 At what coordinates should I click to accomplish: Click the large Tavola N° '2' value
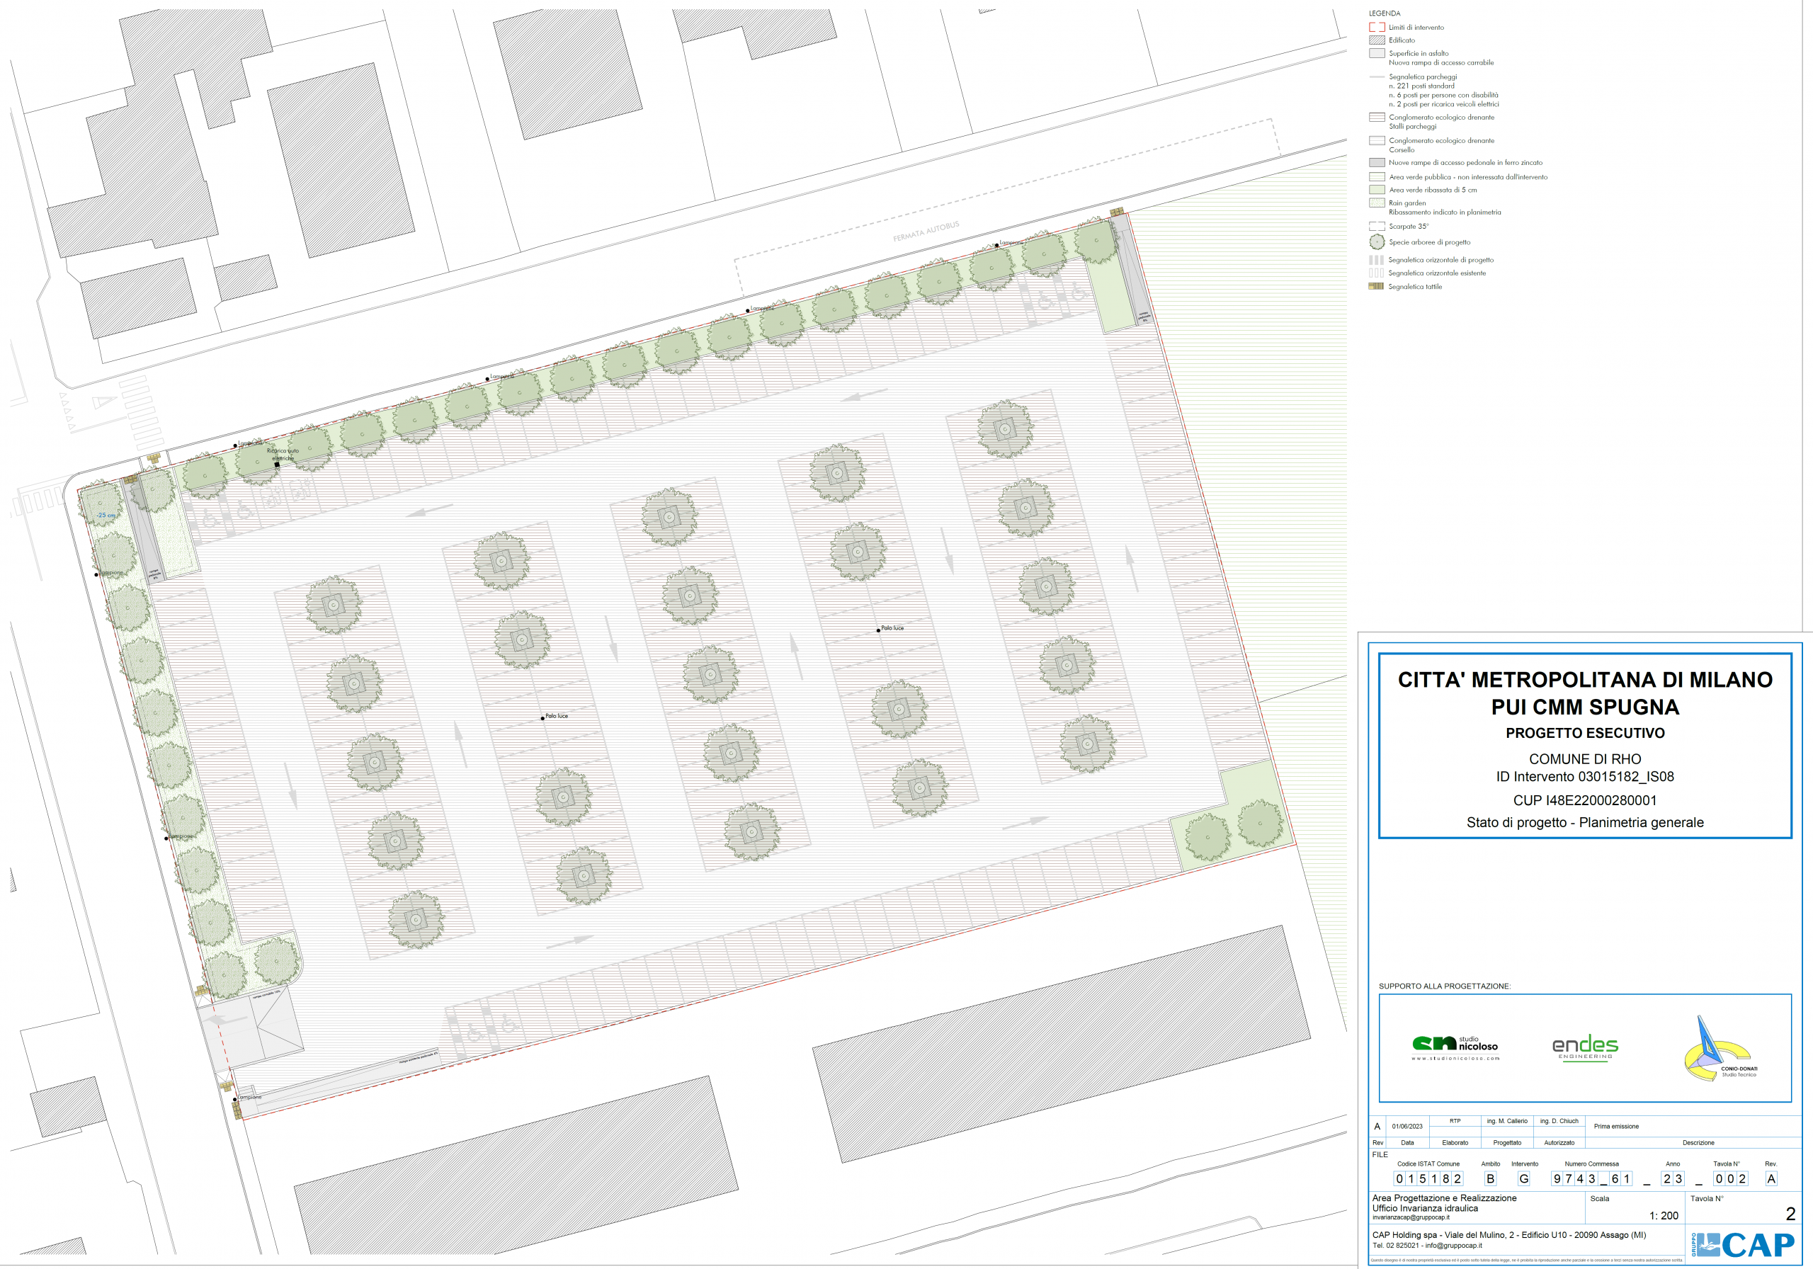point(1790,1214)
